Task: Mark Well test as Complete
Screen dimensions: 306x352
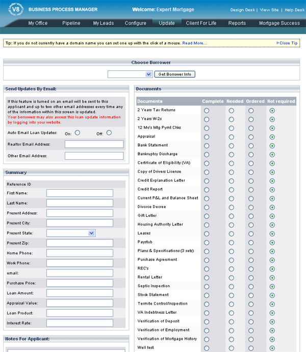Action: (207, 348)
